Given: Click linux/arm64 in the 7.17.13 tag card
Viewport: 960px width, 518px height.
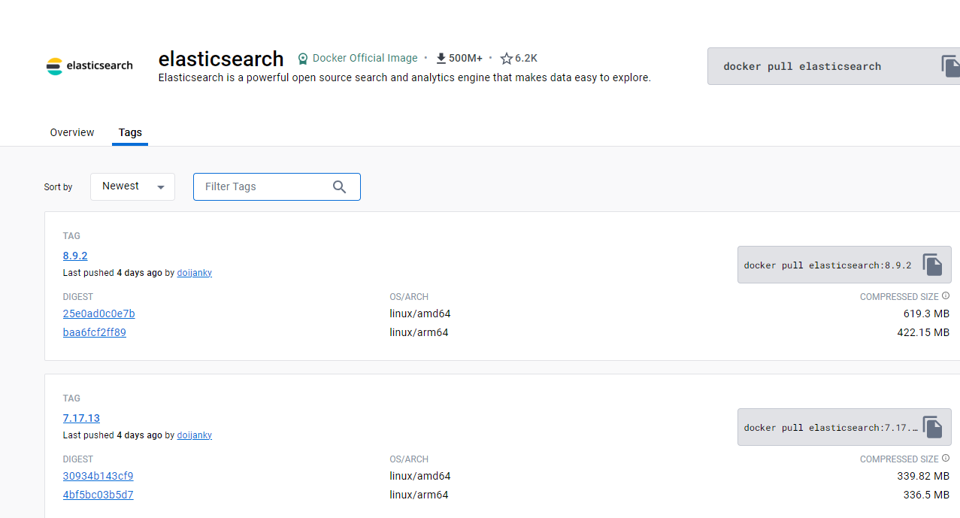Looking at the screenshot, I should (x=419, y=495).
